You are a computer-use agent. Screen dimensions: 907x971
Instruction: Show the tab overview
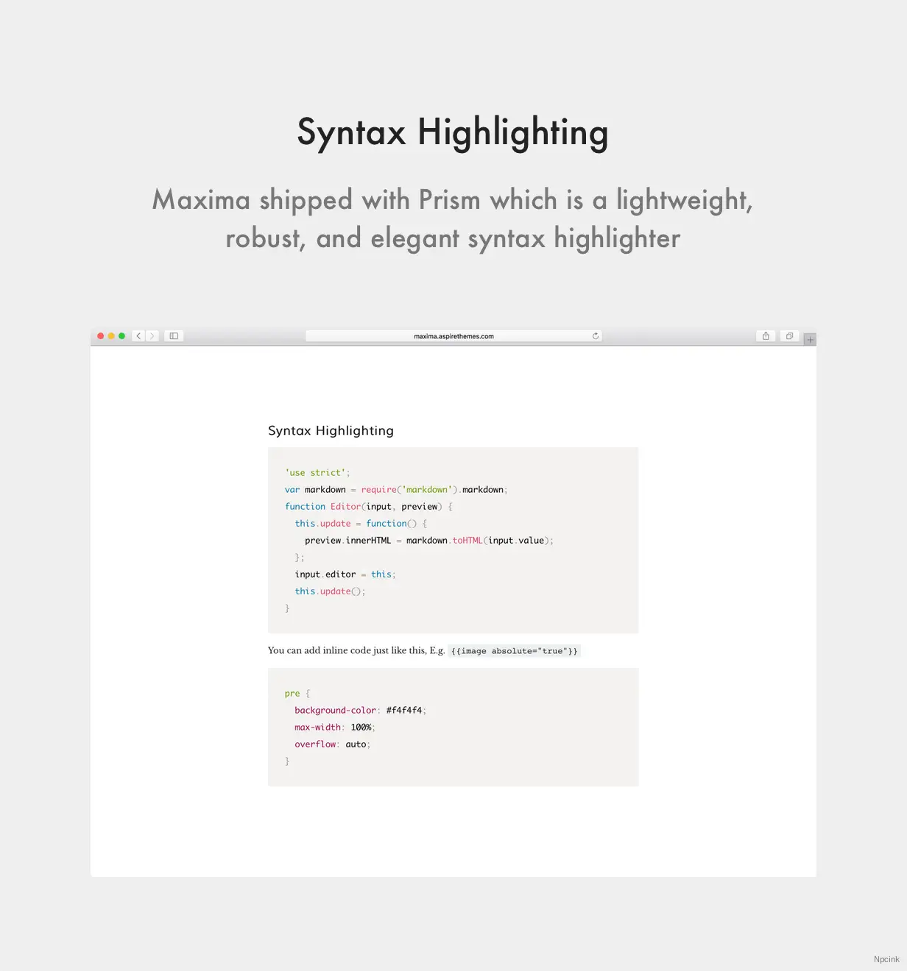tap(789, 336)
